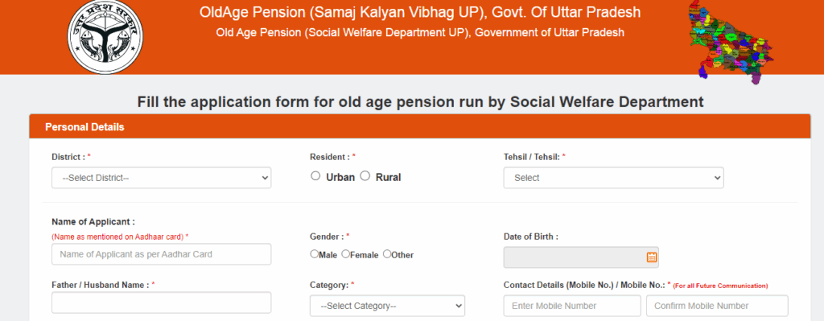Choose Male as gender
This screenshot has height=321, width=824.
tap(315, 253)
